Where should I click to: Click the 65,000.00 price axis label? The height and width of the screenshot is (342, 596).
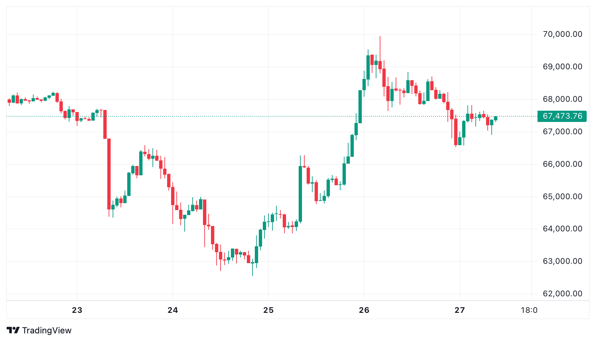click(x=562, y=197)
